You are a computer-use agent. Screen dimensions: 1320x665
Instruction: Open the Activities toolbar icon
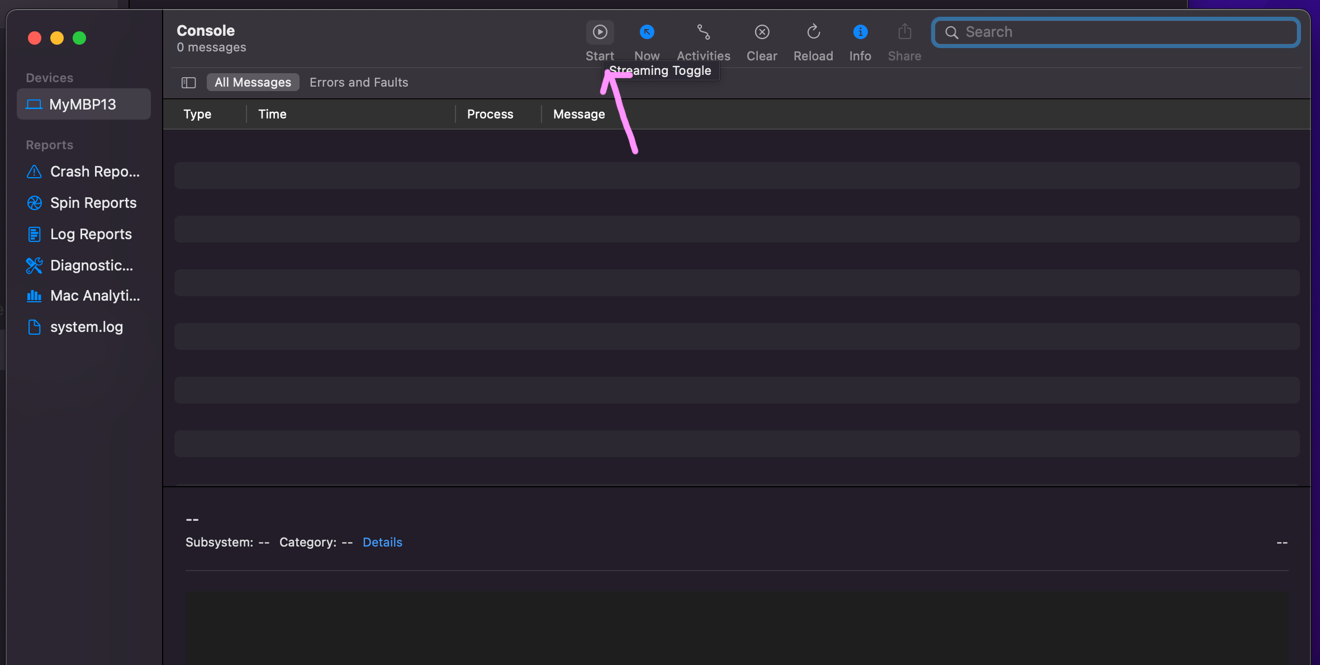703,32
